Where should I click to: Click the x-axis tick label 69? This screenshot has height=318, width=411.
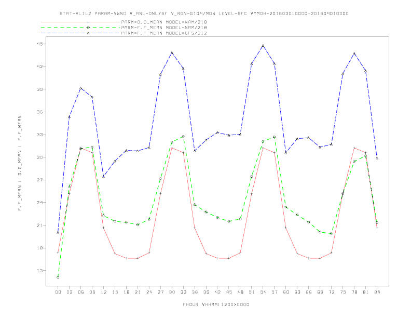[320, 292]
